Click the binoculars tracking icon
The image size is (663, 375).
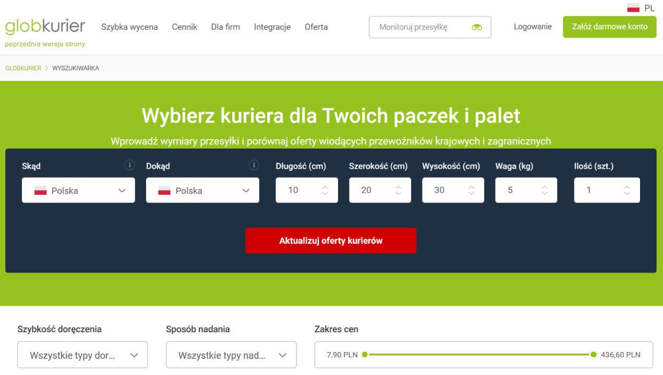pos(477,27)
